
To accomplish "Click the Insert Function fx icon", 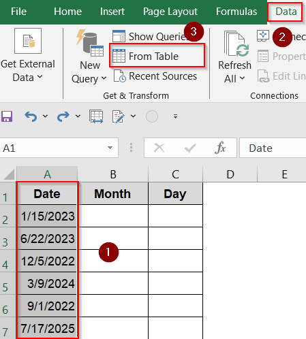I will (x=220, y=148).
